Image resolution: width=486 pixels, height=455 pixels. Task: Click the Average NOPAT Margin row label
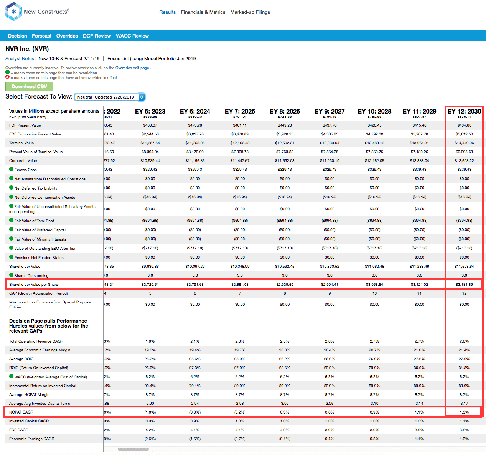[x=29, y=394]
